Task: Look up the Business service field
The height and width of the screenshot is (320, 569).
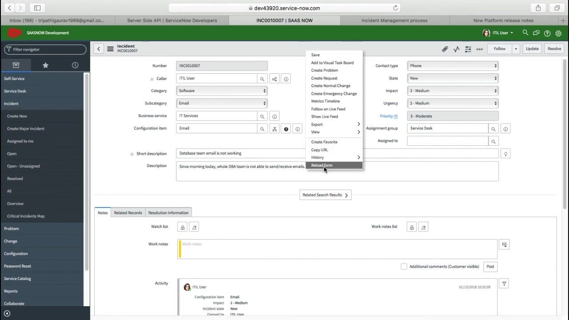Action: (x=262, y=116)
